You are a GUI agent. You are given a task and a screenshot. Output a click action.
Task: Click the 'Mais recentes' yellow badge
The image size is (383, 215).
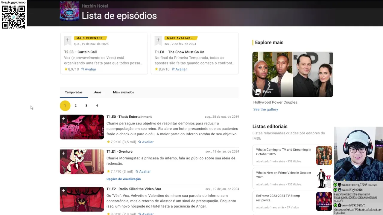click(x=90, y=38)
